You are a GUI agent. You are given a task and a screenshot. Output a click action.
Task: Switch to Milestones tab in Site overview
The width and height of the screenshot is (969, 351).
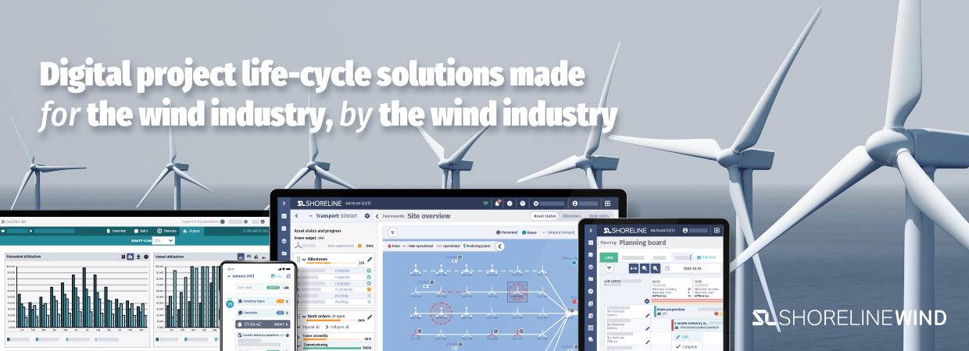571,216
